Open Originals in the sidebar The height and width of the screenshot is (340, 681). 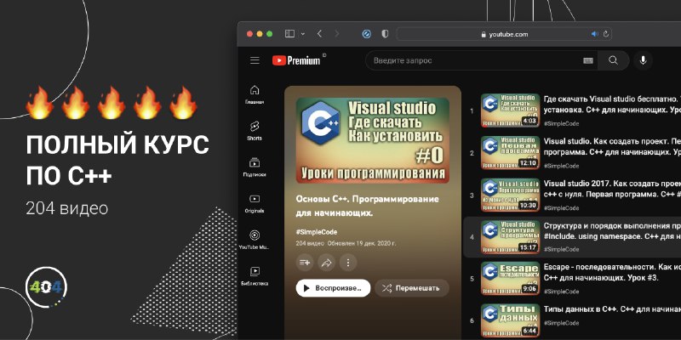click(255, 203)
